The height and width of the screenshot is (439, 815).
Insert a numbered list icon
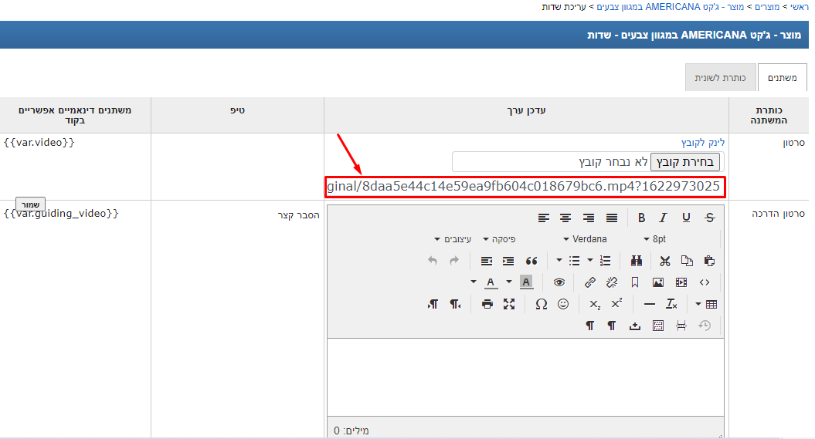[x=605, y=261]
